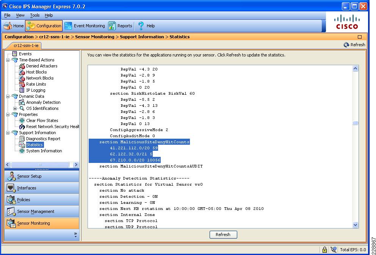Screen dimensions: 376x255
Task: Select the Support Information folder icon
Action: (x=15, y=133)
